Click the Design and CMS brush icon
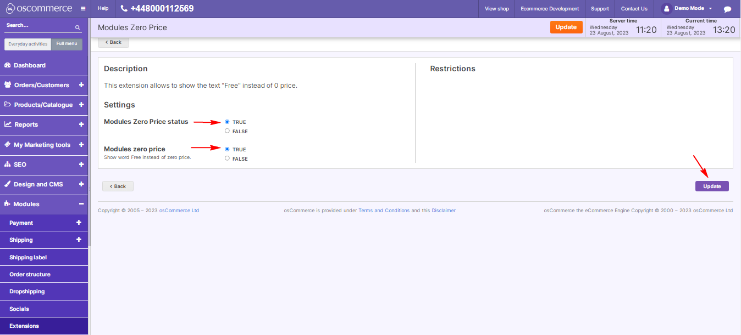Image resolution: width=741 pixels, height=335 pixels. [x=8, y=184]
